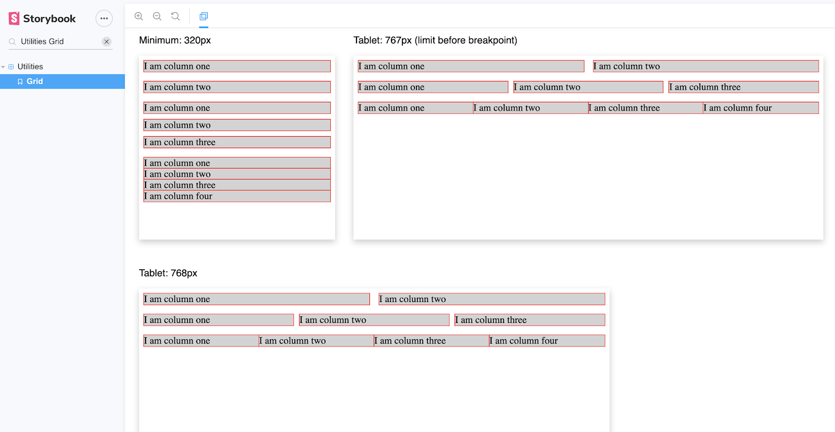The image size is (835, 432).
Task: Click the zoom out icon
Action: [x=157, y=16]
